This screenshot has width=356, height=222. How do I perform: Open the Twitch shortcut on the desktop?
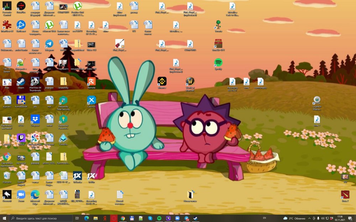pos(21,140)
